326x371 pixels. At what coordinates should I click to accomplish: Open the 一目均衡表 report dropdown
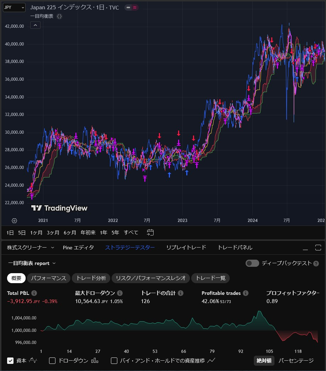(x=32, y=263)
